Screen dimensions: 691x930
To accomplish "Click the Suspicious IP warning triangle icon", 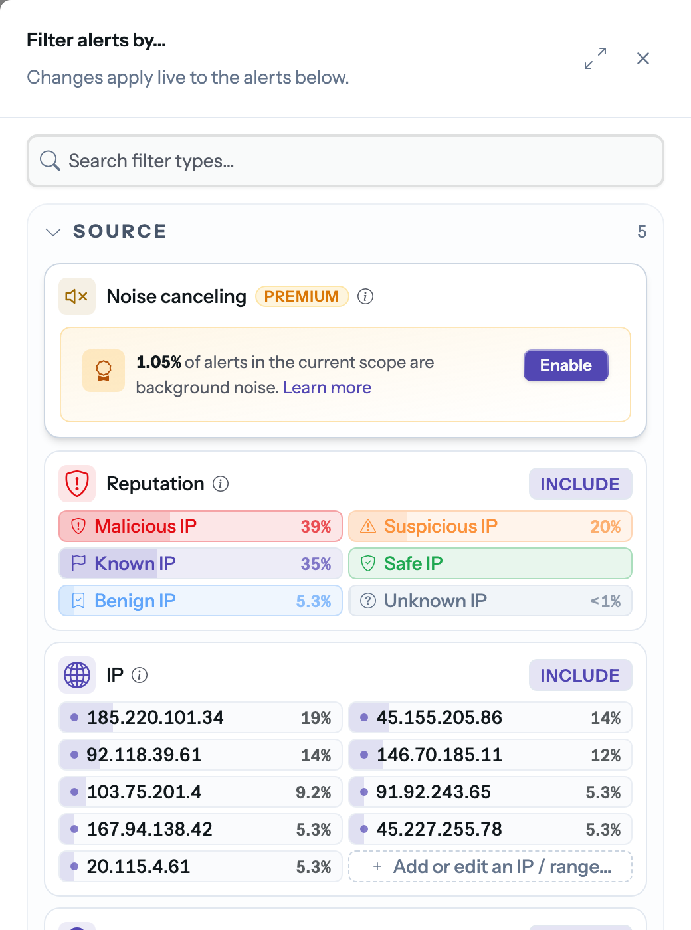I will pos(368,526).
